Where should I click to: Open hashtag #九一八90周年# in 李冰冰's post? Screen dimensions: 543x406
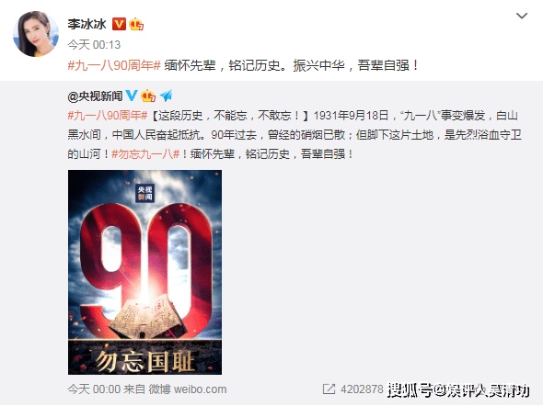click(114, 65)
